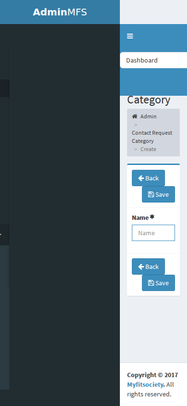This screenshot has width=187, height=406.
Task: Open Contact Request Category breadcrumb
Action: (x=152, y=137)
